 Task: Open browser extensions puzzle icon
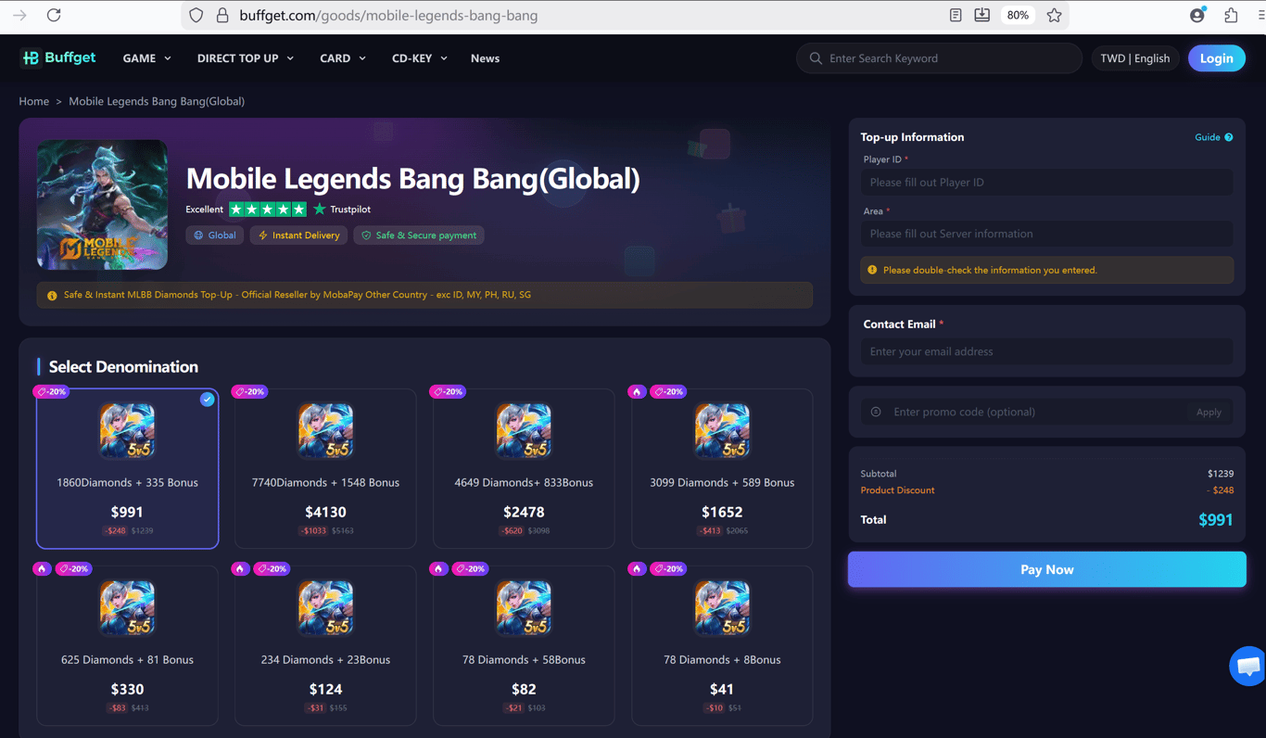click(1231, 15)
